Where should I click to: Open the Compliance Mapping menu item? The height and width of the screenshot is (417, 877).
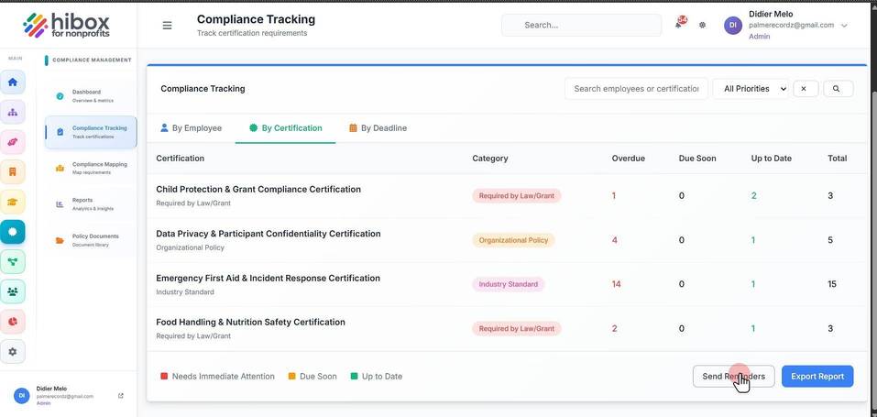(x=91, y=168)
